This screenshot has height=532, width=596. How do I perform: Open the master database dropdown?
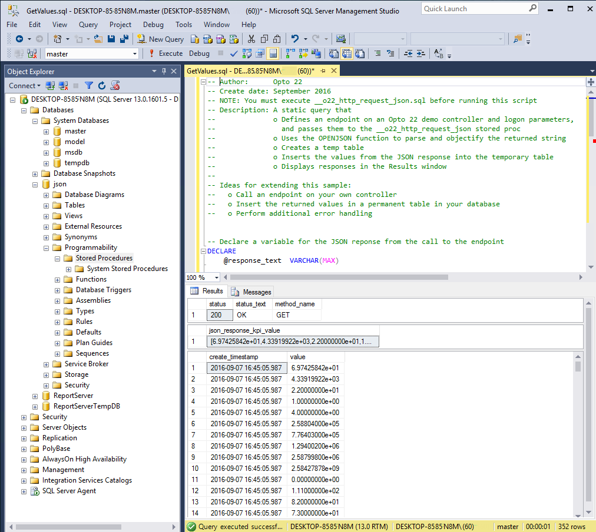coord(134,54)
